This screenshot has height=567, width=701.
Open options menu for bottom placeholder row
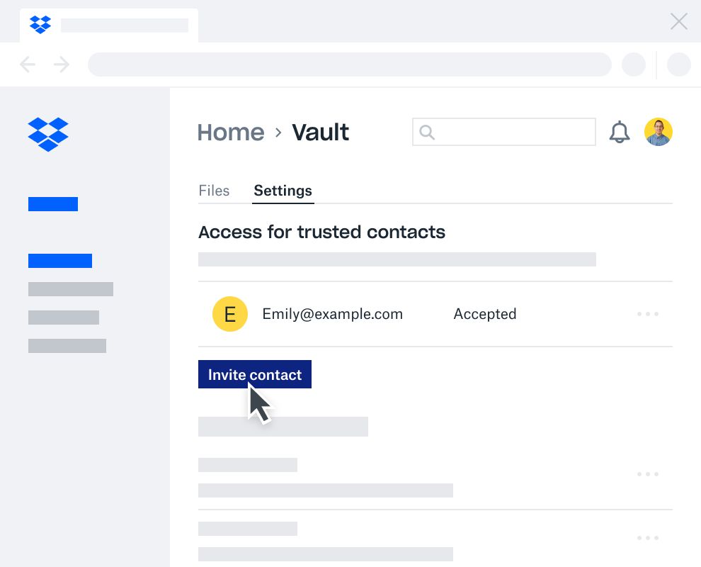point(647,538)
